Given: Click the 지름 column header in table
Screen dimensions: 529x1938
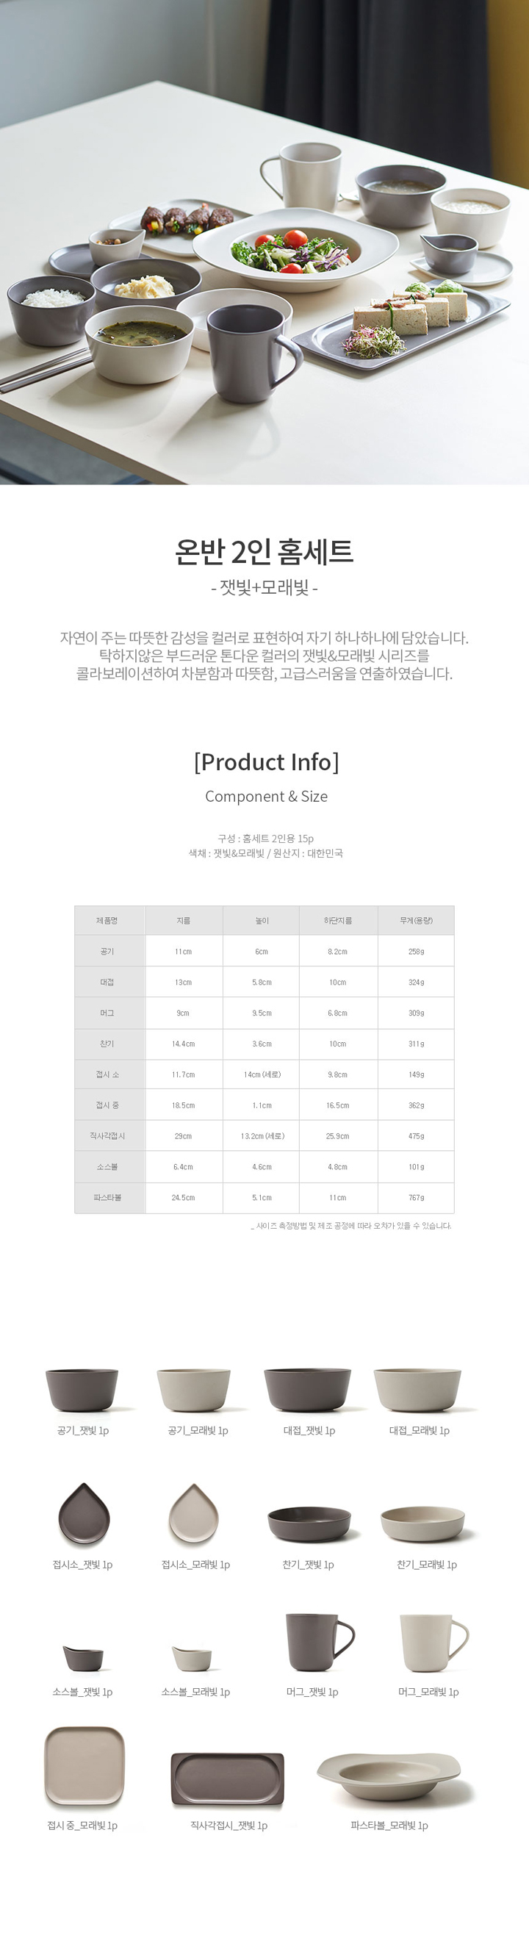Looking at the screenshot, I should coord(184,920).
